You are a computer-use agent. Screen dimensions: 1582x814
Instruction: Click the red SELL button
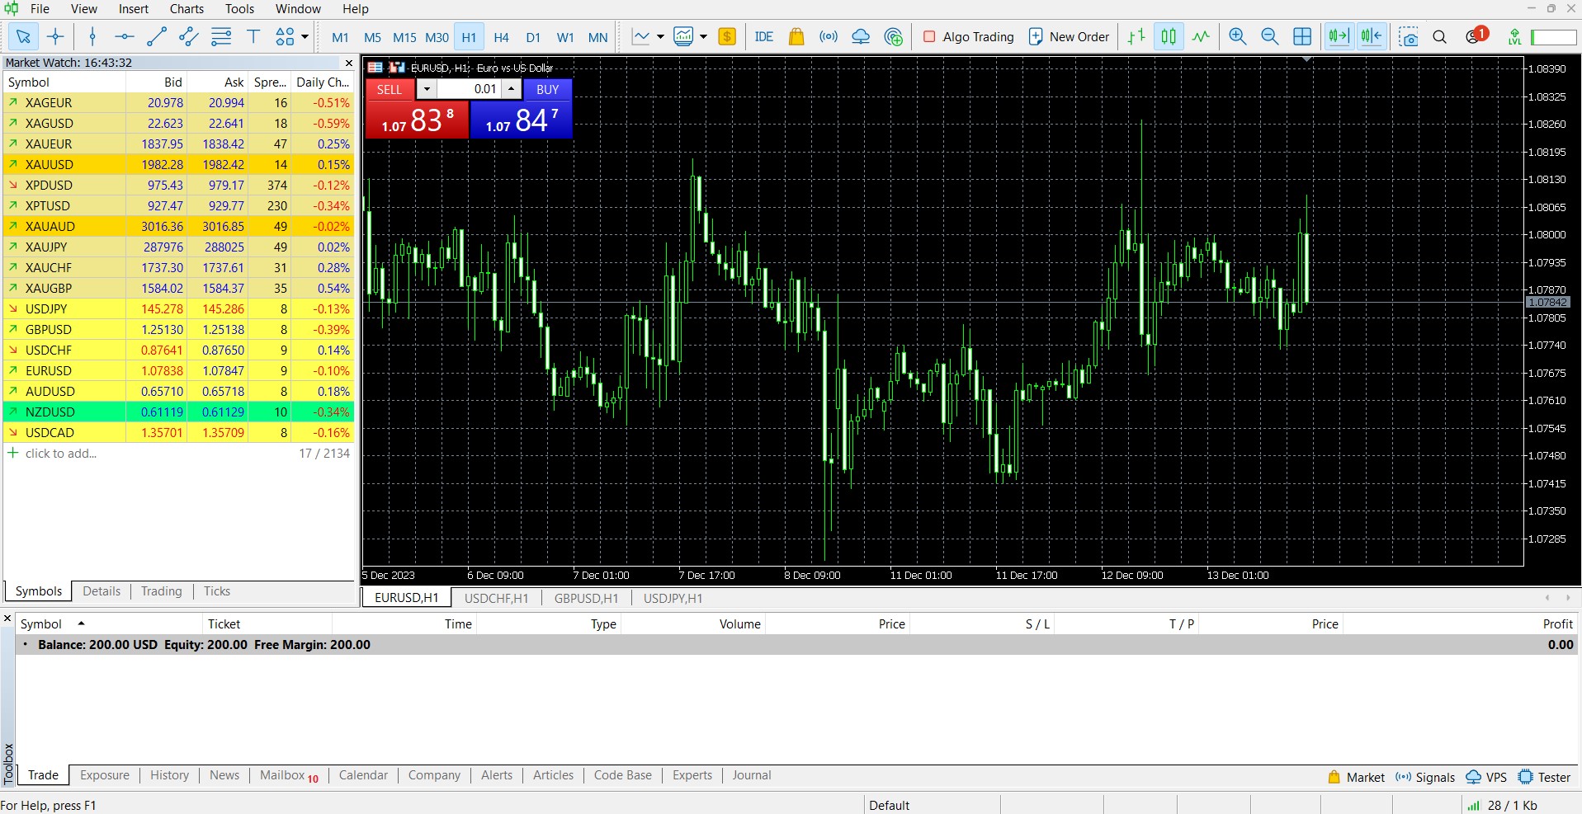(389, 89)
